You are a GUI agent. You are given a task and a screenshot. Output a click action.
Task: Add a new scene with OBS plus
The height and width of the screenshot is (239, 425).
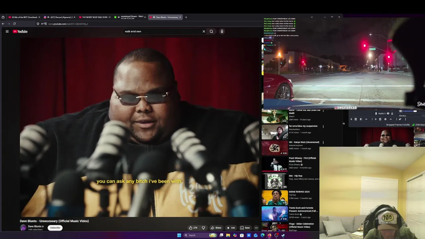(x=351, y=119)
